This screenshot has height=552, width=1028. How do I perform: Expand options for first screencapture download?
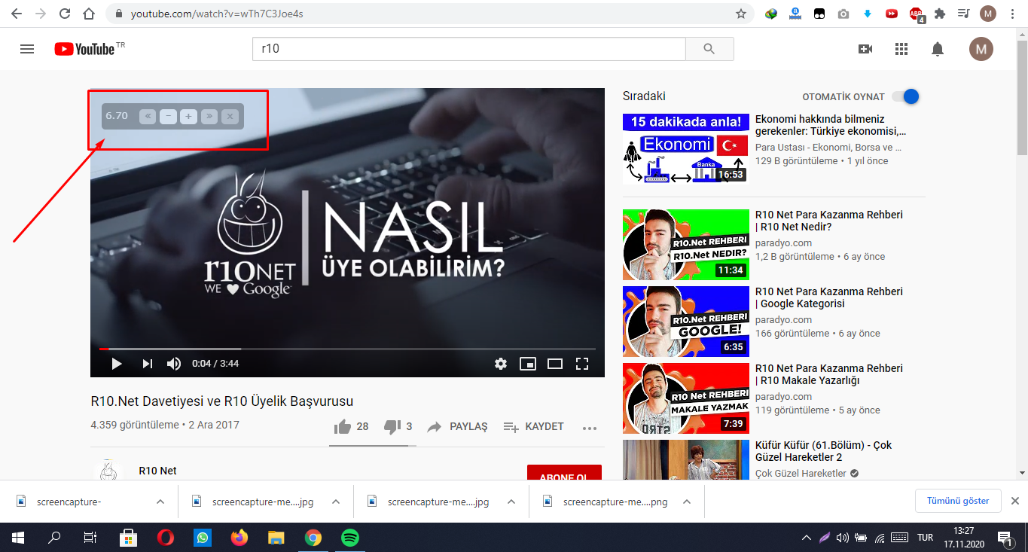pos(160,502)
